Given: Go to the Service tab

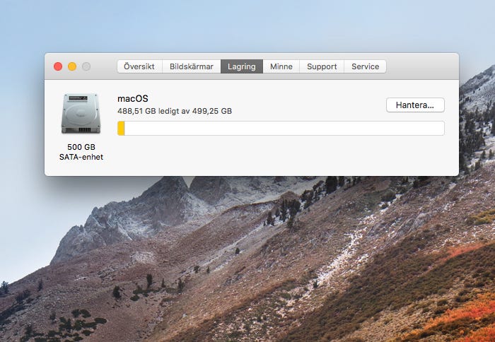Looking at the screenshot, I should (x=366, y=66).
